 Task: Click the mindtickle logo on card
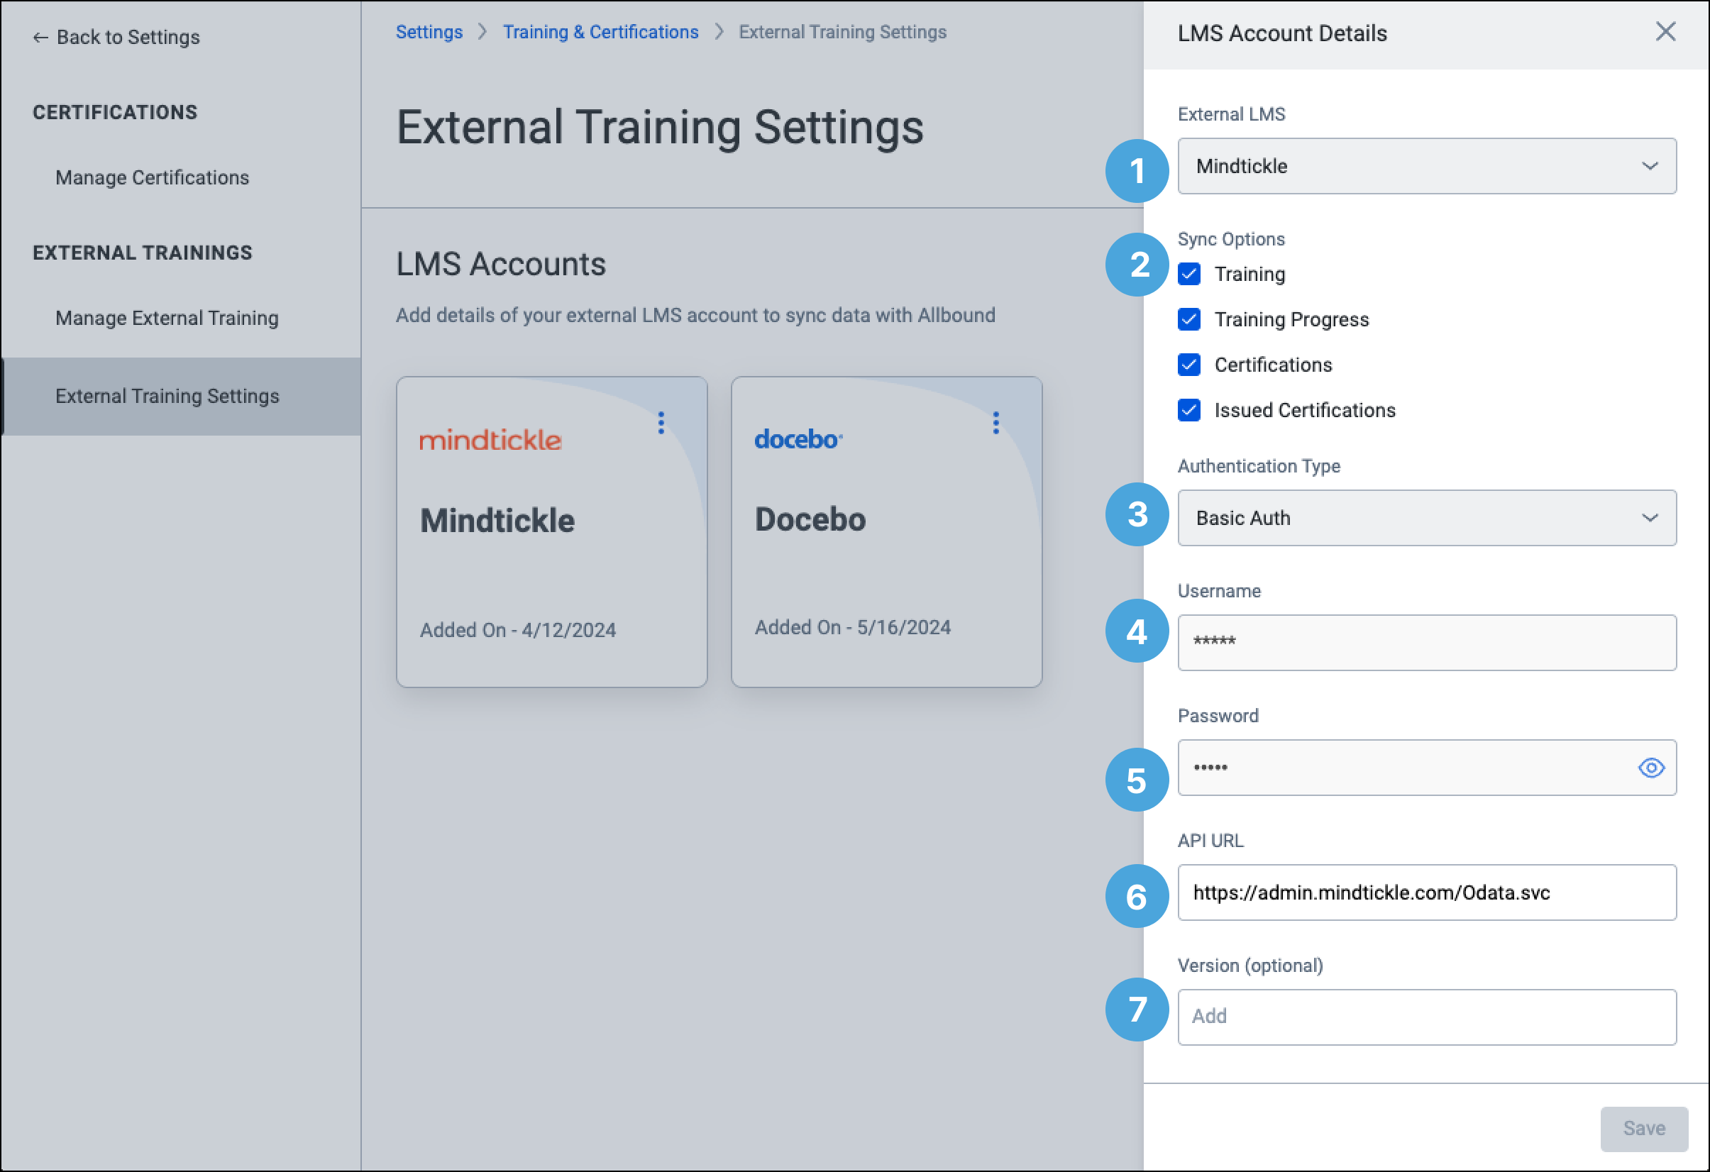490,440
